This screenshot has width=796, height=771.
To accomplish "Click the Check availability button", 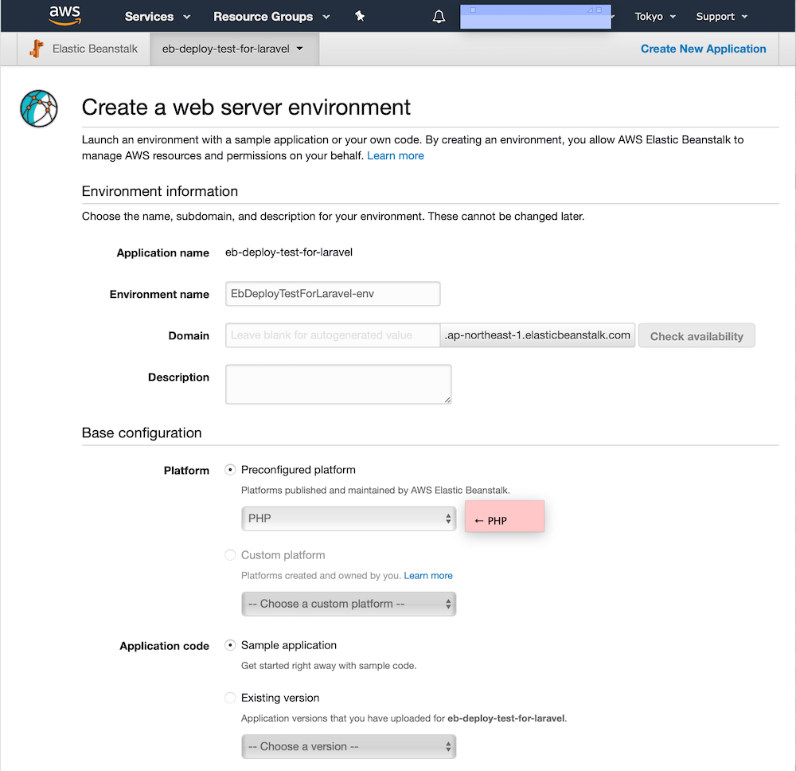I will pyautogui.click(x=696, y=335).
